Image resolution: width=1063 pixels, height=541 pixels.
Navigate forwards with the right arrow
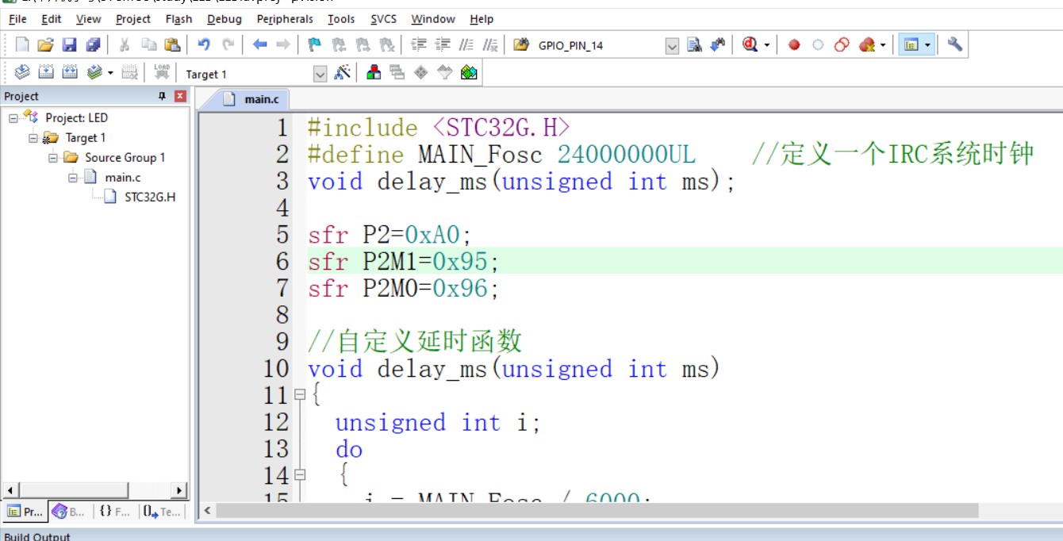pyautogui.click(x=282, y=45)
